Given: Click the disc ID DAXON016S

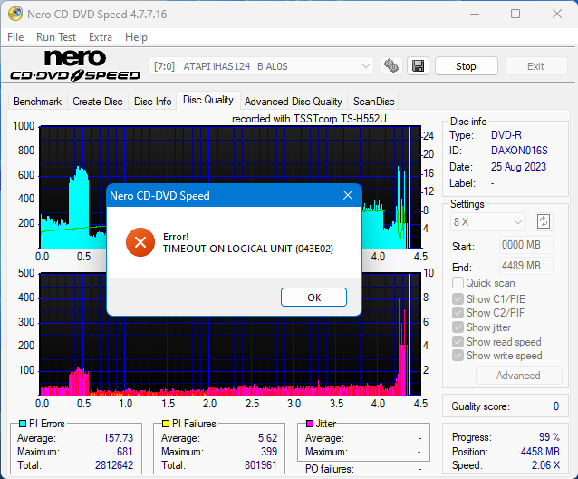Looking at the screenshot, I should [x=519, y=151].
